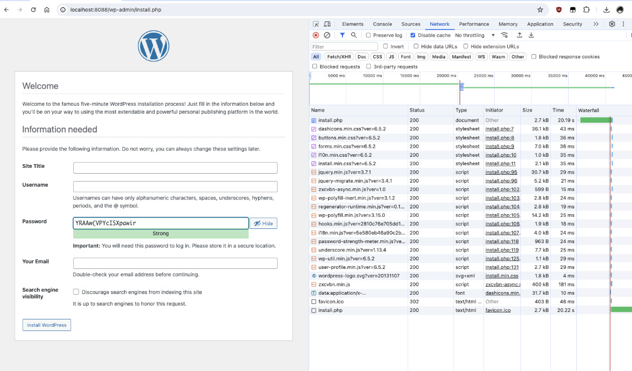Open the browser downloads icon

607,9
